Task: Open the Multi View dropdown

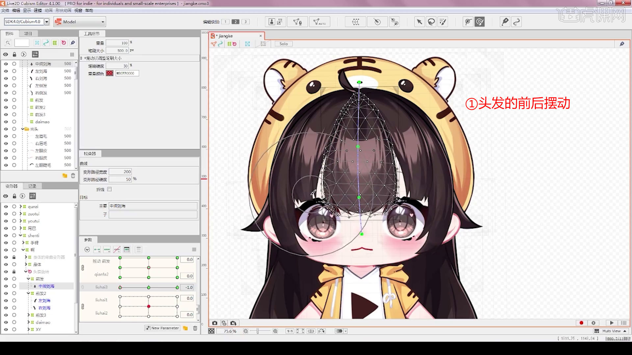Action: (x=611, y=331)
